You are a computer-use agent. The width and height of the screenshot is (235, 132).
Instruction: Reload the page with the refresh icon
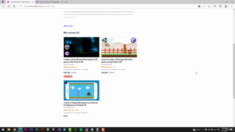(x=9, y=6)
